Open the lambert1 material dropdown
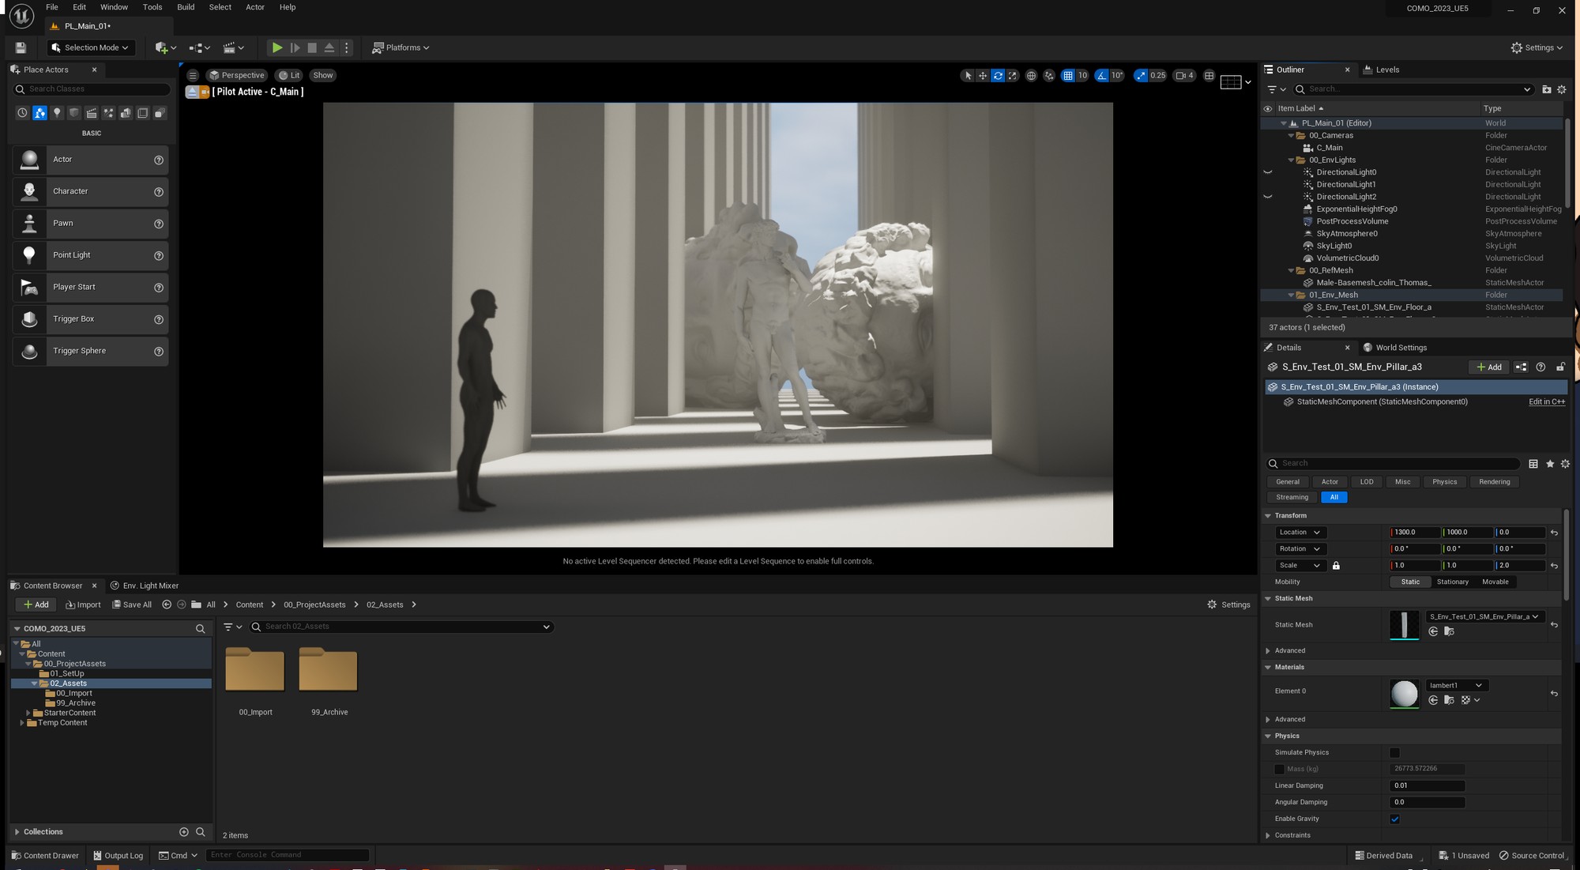The height and width of the screenshot is (870, 1580). [x=1455, y=686]
